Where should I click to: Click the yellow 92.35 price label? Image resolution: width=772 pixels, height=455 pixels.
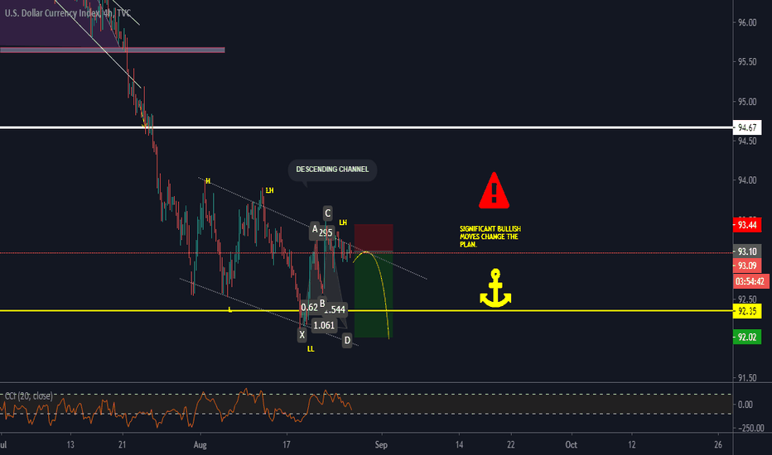pyautogui.click(x=747, y=311)
